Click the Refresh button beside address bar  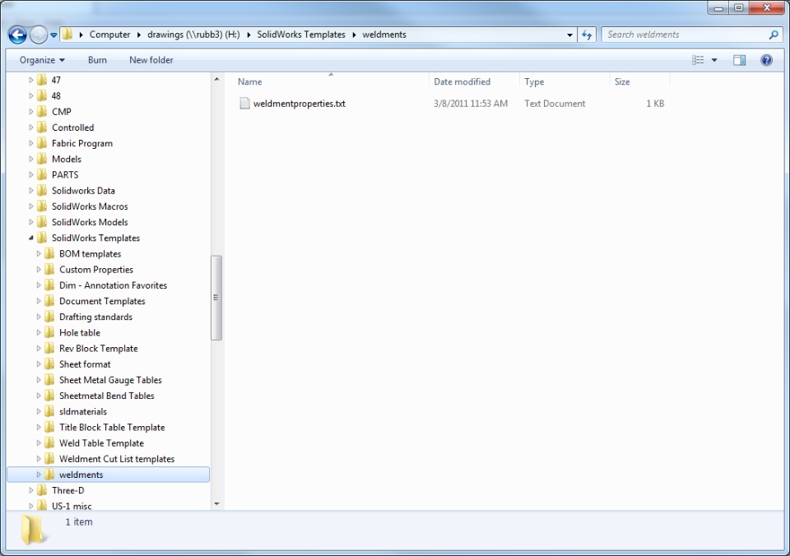pos(587,35)
